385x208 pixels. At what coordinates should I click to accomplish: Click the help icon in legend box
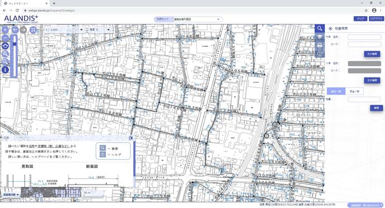(103, 155)
